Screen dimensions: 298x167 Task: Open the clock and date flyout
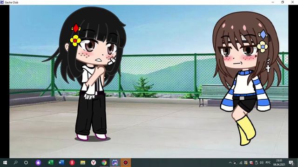(279, 163)
